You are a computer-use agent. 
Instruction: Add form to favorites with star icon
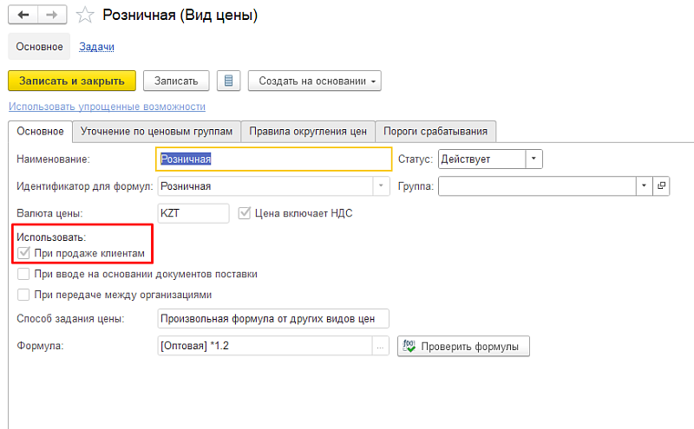[x=84, y=15]
